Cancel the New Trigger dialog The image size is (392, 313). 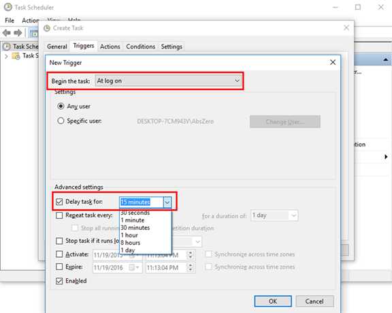[314, 301]
